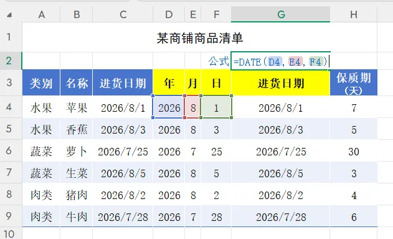
Task: Click the 年 header cell
Action: point(169,83)
